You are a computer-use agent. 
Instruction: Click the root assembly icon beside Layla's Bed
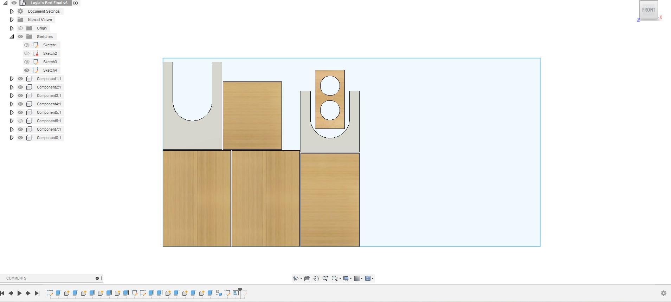point(23,3)
